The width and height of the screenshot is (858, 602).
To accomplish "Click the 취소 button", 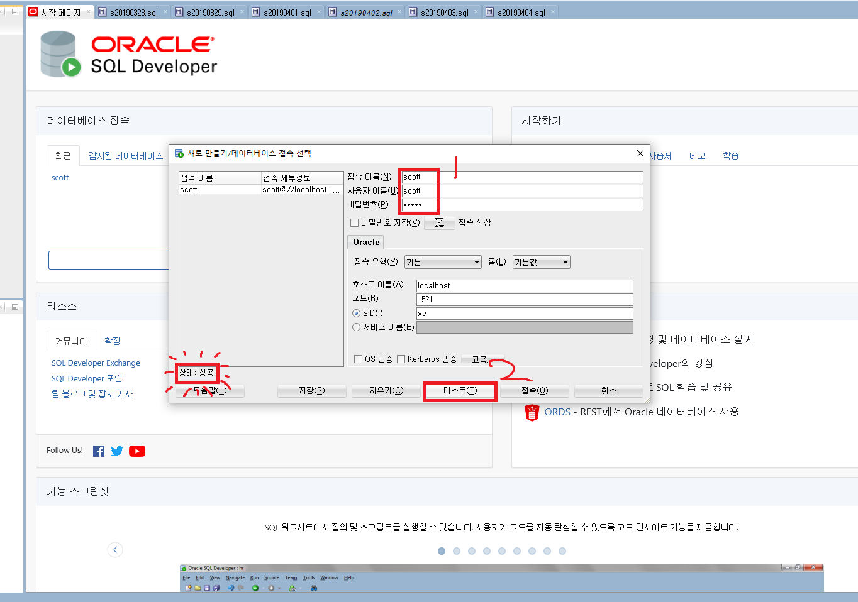I will tap(609, 391).
